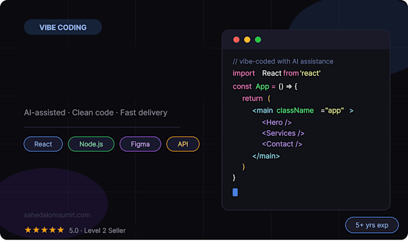Click the 'return (' line
Image resolution: width=408 pixels, height=246 pixels.
pyautogui.click(x=256, y=98)
